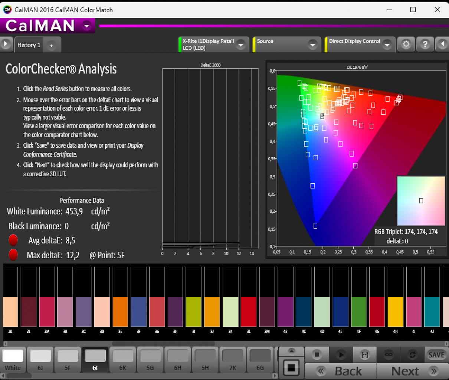Click the CalMAN app icon in title bar
Viewport: 449px width, 380px height.
pyautogui.click(x=7, y=10)
